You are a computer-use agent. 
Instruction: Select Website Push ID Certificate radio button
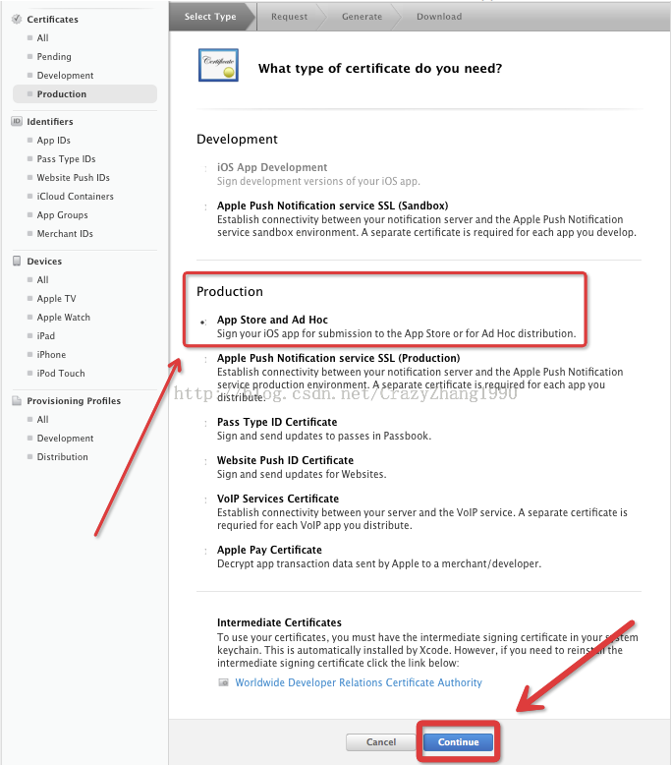(205, 461)
